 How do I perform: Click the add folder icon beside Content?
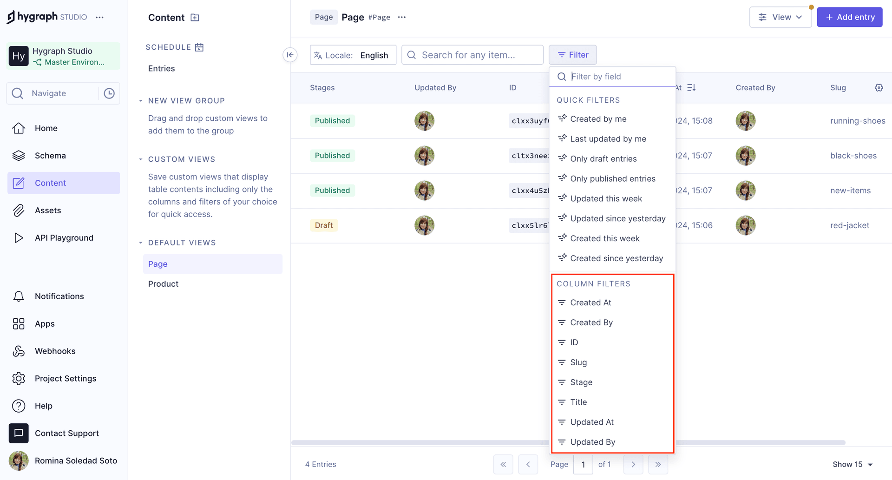[195, 18]
